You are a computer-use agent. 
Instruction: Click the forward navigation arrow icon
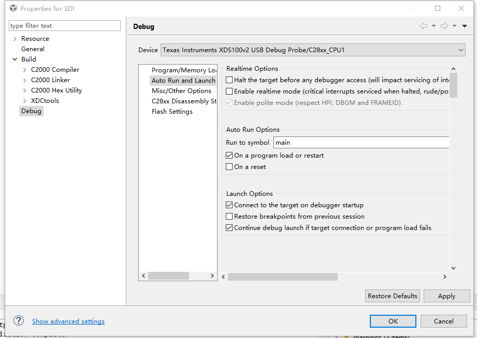click(x=444, y=26)
